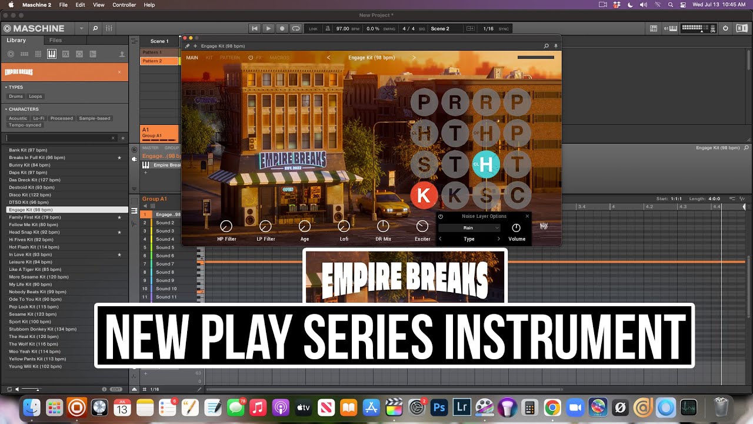Filter by the Drums type tag
The image size is (753, 424).
(x=16, y=96)
